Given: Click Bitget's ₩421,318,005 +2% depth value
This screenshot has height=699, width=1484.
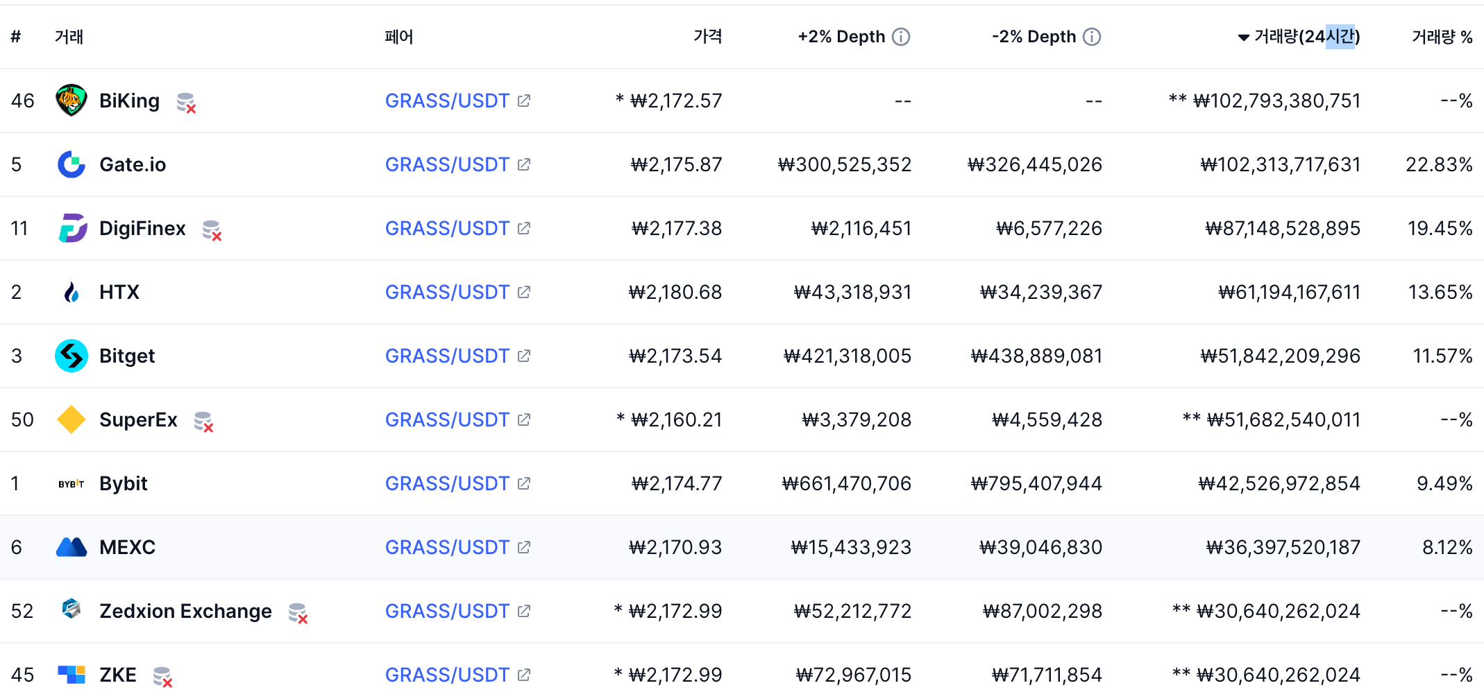Looking at the screenshot, I should 848,356.
